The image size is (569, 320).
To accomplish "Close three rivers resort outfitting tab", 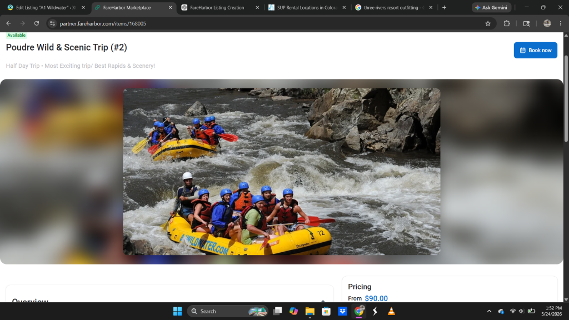I will pyautogui.click(x=431, y=8).
